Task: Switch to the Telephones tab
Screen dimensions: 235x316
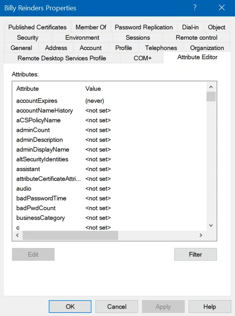Action: pyautogui.click(x=161, y=48)
